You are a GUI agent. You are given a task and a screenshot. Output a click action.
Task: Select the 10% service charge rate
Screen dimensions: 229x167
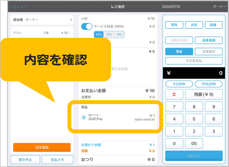(99, 35)
